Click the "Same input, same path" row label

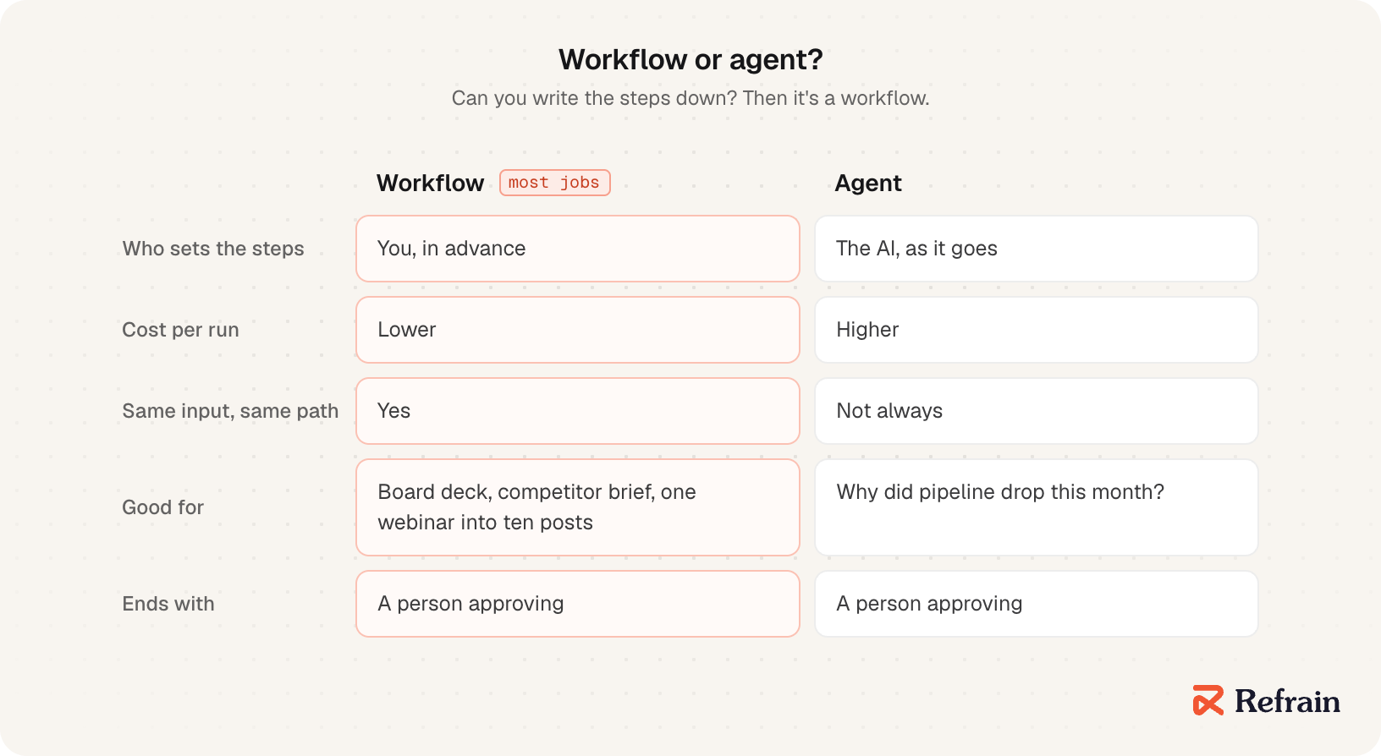(230, 411)
